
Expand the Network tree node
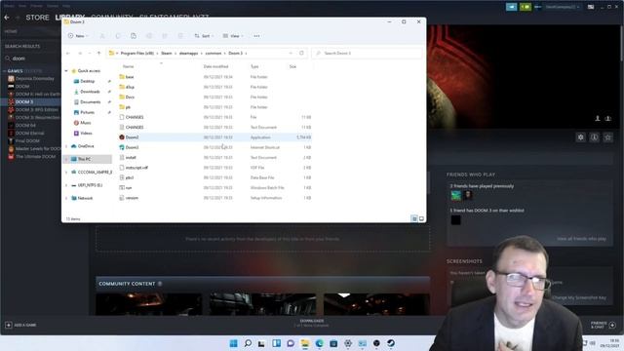(66, 198)
